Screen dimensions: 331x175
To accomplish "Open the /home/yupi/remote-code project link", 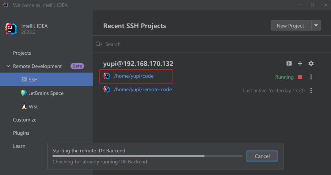I will pyautogui.click(x=143, y=89).
